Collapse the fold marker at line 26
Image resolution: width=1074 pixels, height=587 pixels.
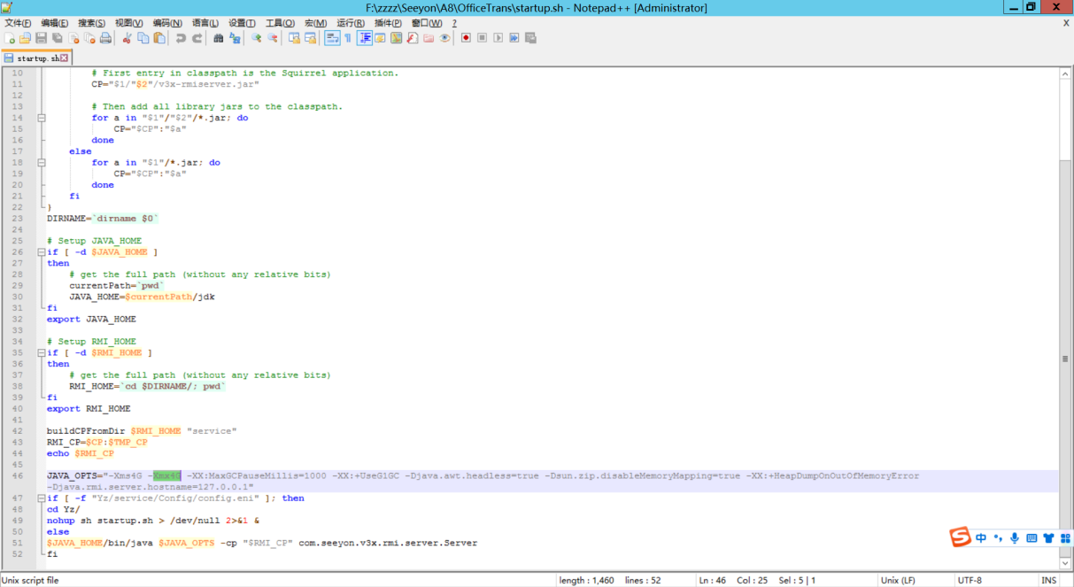[x=41, y=252]
